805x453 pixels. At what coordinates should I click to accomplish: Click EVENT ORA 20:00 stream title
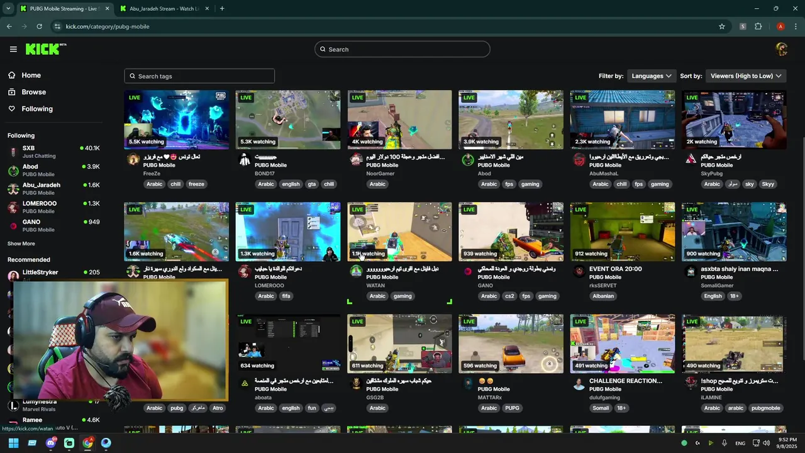pos(616,269)
